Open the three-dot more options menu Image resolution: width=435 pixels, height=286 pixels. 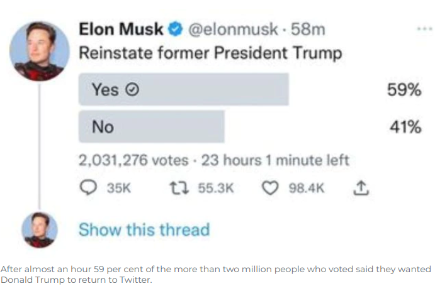tap(424, 29)
